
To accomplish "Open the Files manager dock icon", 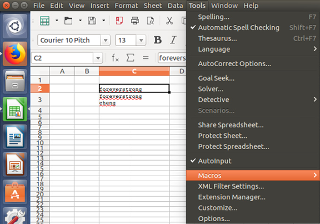I will point(15,82).
